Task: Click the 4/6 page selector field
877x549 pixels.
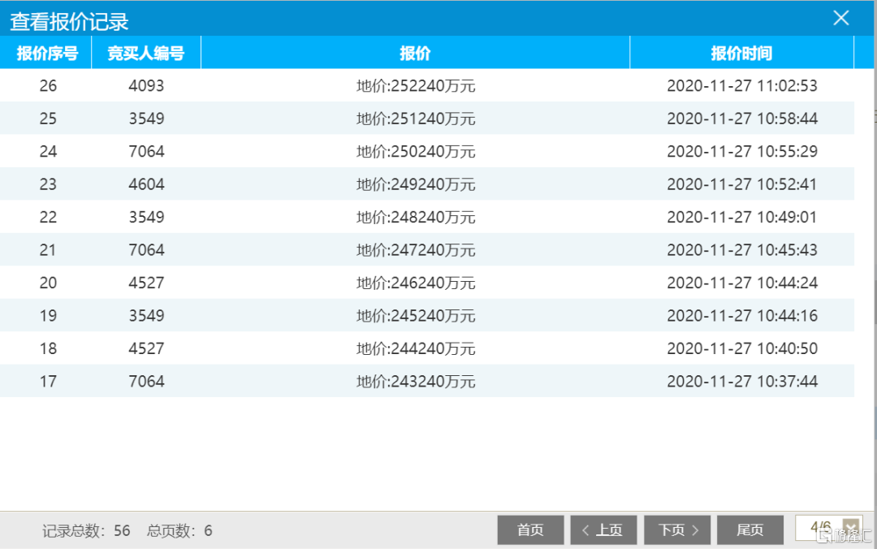Action: [819, 528]
